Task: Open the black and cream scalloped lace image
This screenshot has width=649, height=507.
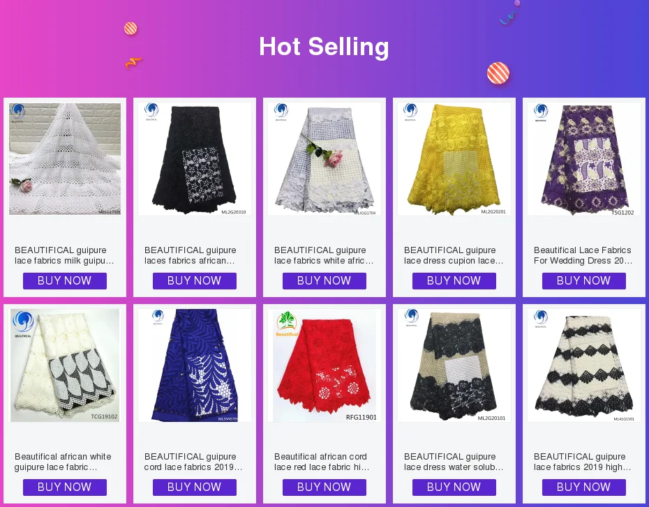Action: pos(584,365)
